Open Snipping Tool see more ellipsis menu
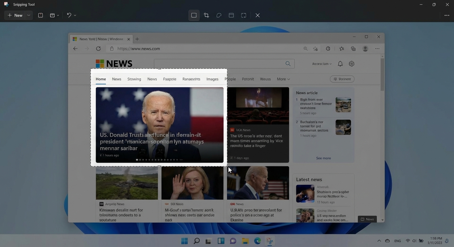454x247 pixels. point(447,15)
